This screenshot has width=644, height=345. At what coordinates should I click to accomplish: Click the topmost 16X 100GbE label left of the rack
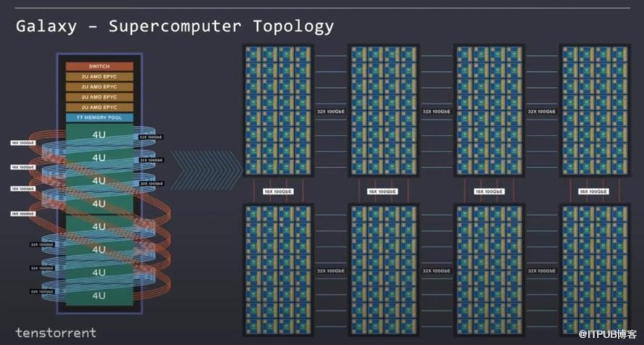tap(23, 143)
